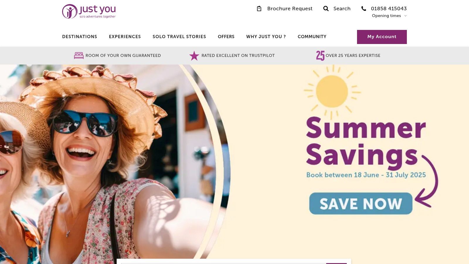Click the magnifying glass search icon
Image resolution: width=469 pixels, height=264 pixels.
[x=326, y=9]
